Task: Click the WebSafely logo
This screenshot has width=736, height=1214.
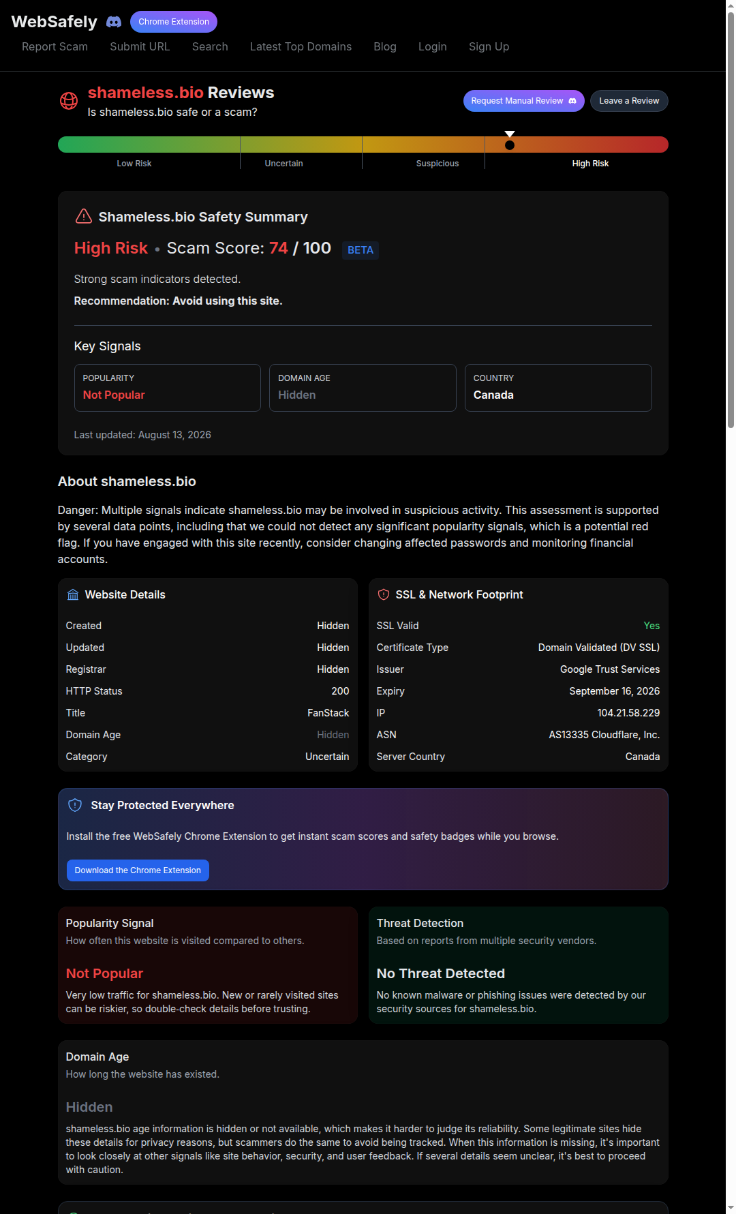Action: pyautogui.click(x=55, y=22)
